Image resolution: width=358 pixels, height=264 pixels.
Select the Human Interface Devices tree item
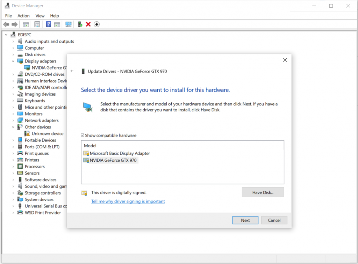tap(46, 81)
